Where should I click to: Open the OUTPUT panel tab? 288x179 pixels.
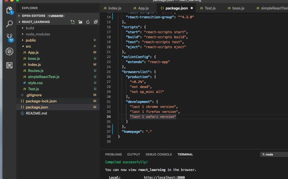pos(133,154)
